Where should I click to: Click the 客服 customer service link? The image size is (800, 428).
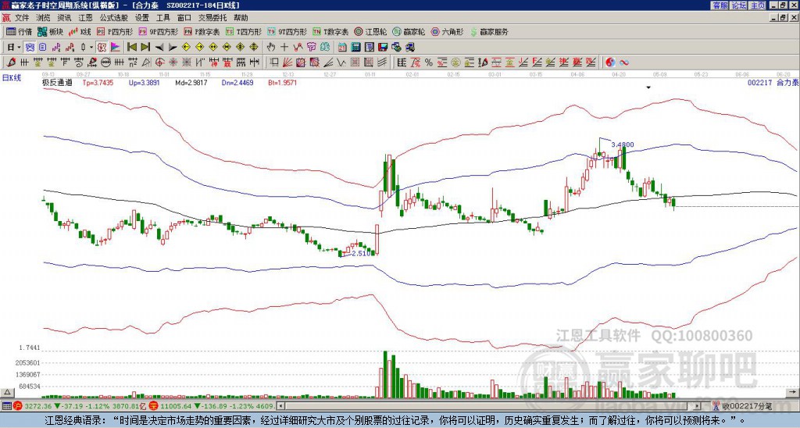[720, 5]
